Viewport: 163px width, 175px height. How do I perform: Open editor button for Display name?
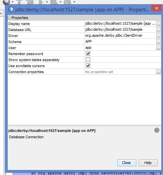tap(158, 24)
